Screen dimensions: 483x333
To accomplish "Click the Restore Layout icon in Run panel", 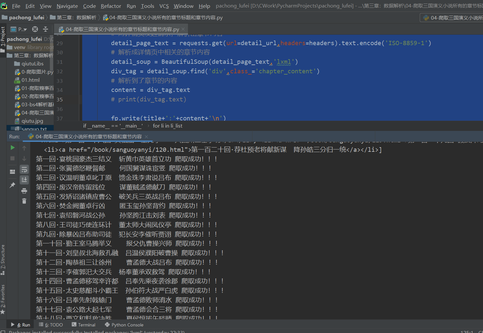I will click(x=12, y=171).
